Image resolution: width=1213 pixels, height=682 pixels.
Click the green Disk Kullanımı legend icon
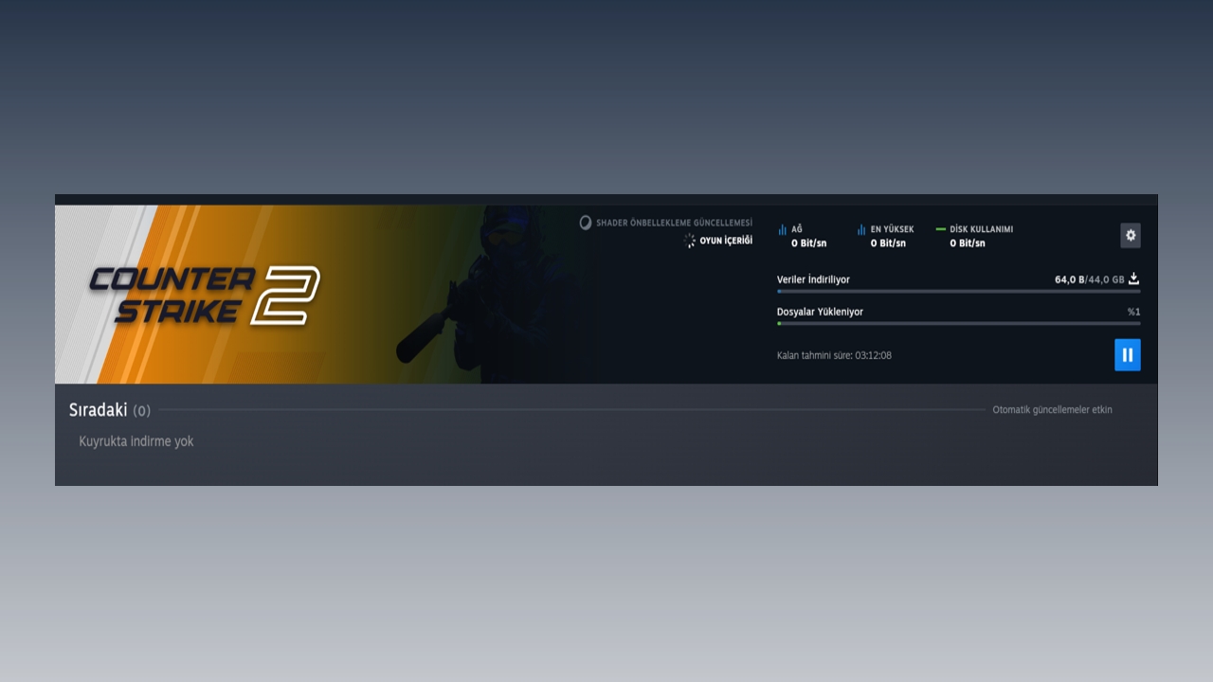coord(940,229)
